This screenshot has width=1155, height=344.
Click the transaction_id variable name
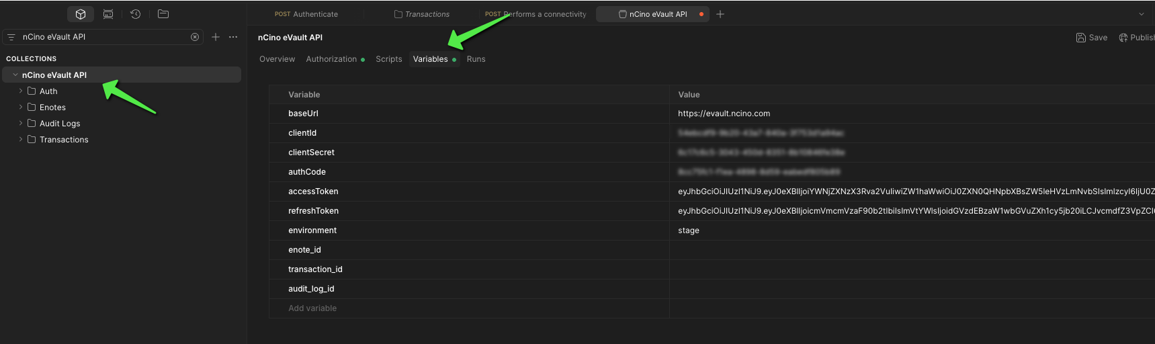(315, 269)
